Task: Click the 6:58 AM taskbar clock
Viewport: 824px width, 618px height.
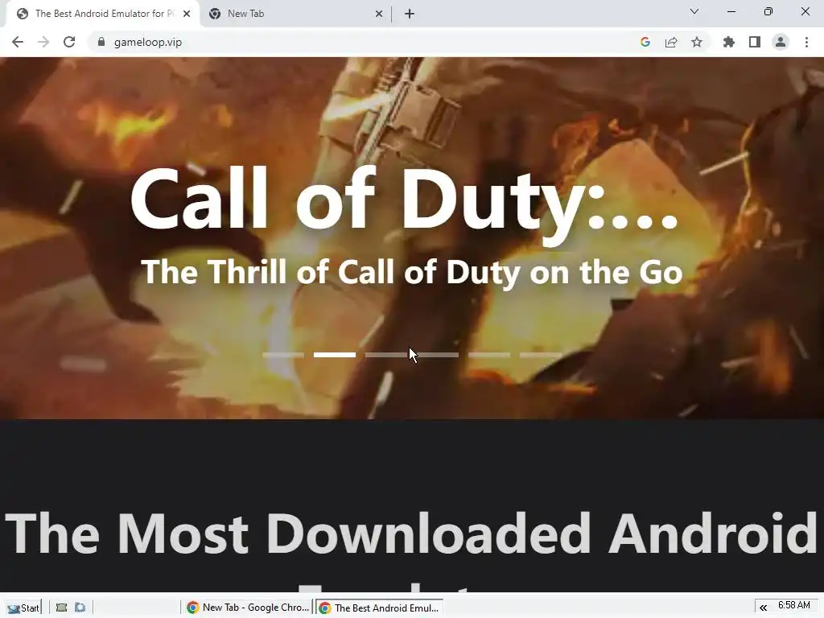Action: pyautogui.click(x=794, y=605)
